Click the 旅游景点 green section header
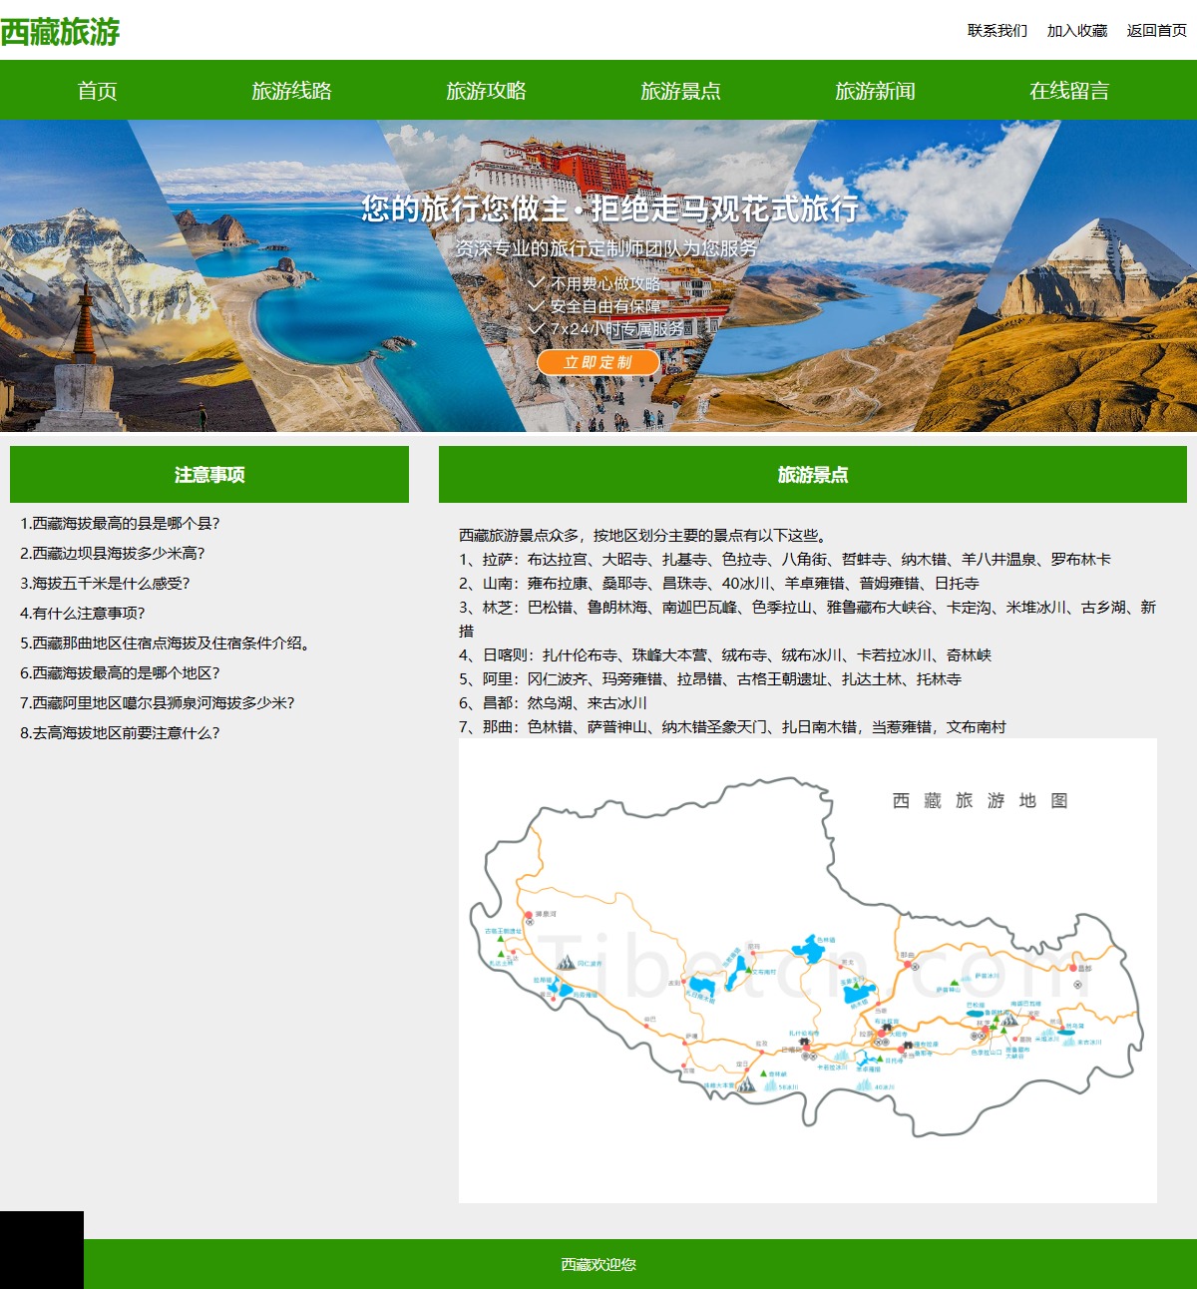The image size is (1197, 1289). click(x=812, y=475)
